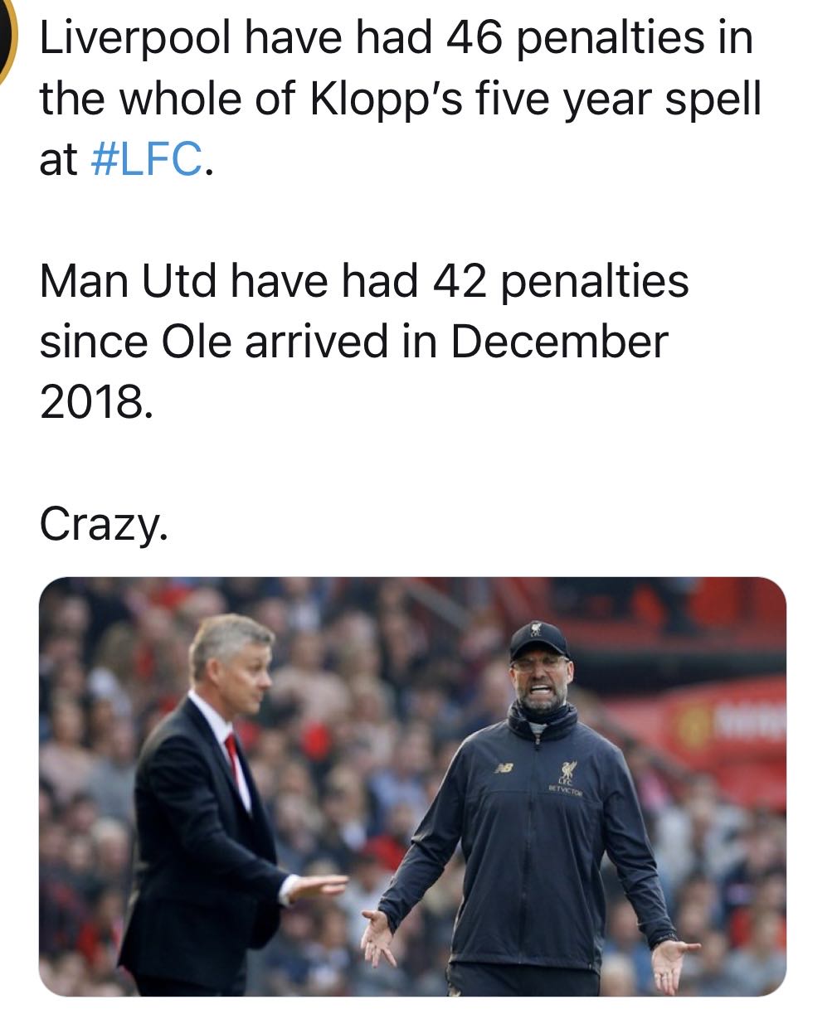The image size is (837, 1014).
Task: Open the #LFC hashtag link
Action: [x=144, y=159]
